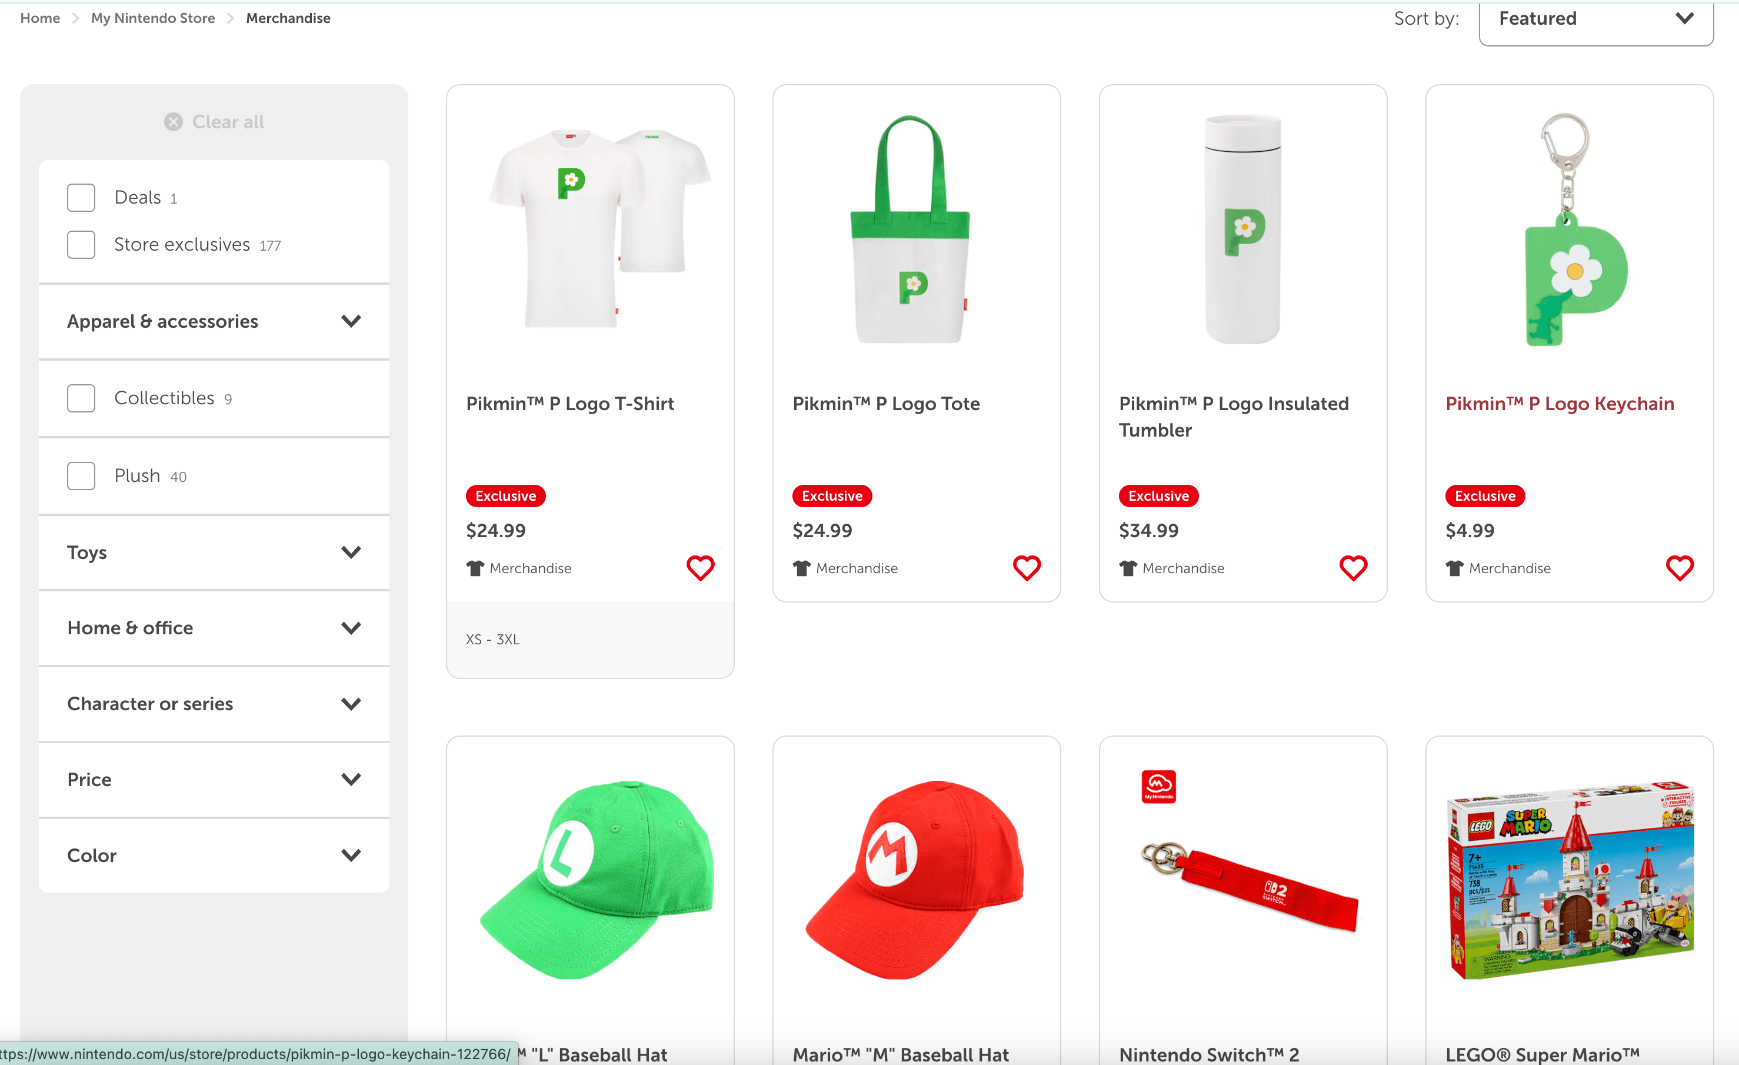
Task: Tick the Plush category checkbox
Action: (81, 475)
